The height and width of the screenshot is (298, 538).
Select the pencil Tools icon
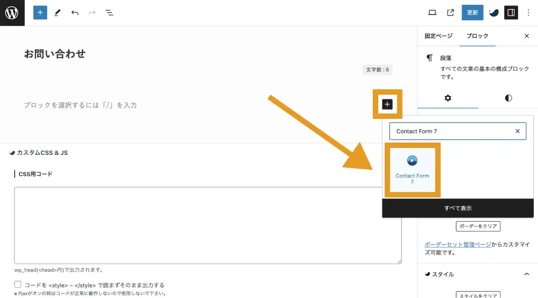tap(58, 12)
